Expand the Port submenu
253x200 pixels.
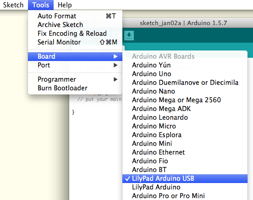pos(75,65)
